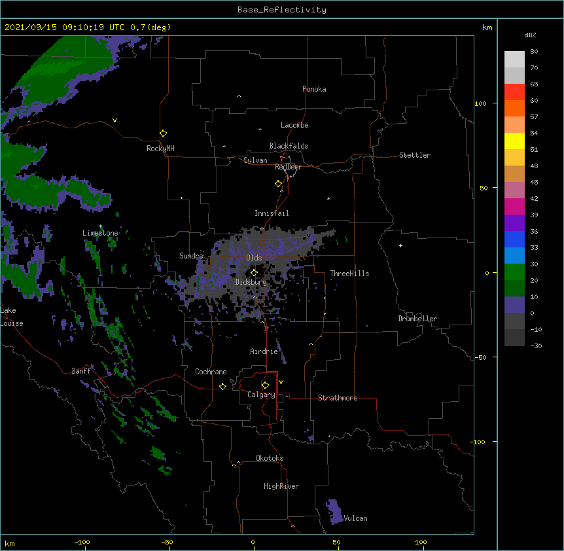Viewport: 564px width, 551px height.
Task: Click the km unit label at bottom left
Action: [10, 543]
